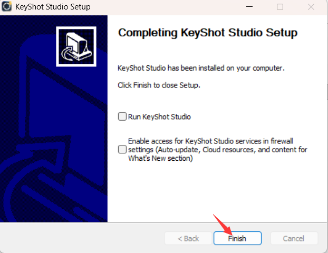Click the "Auto-update, Cloud resources" text line

click(217, 150)
